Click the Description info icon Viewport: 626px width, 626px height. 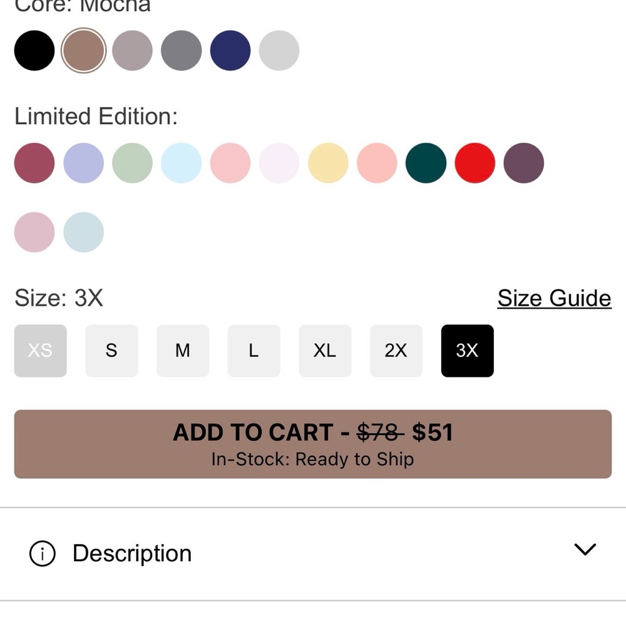click(x=43, y=553)
